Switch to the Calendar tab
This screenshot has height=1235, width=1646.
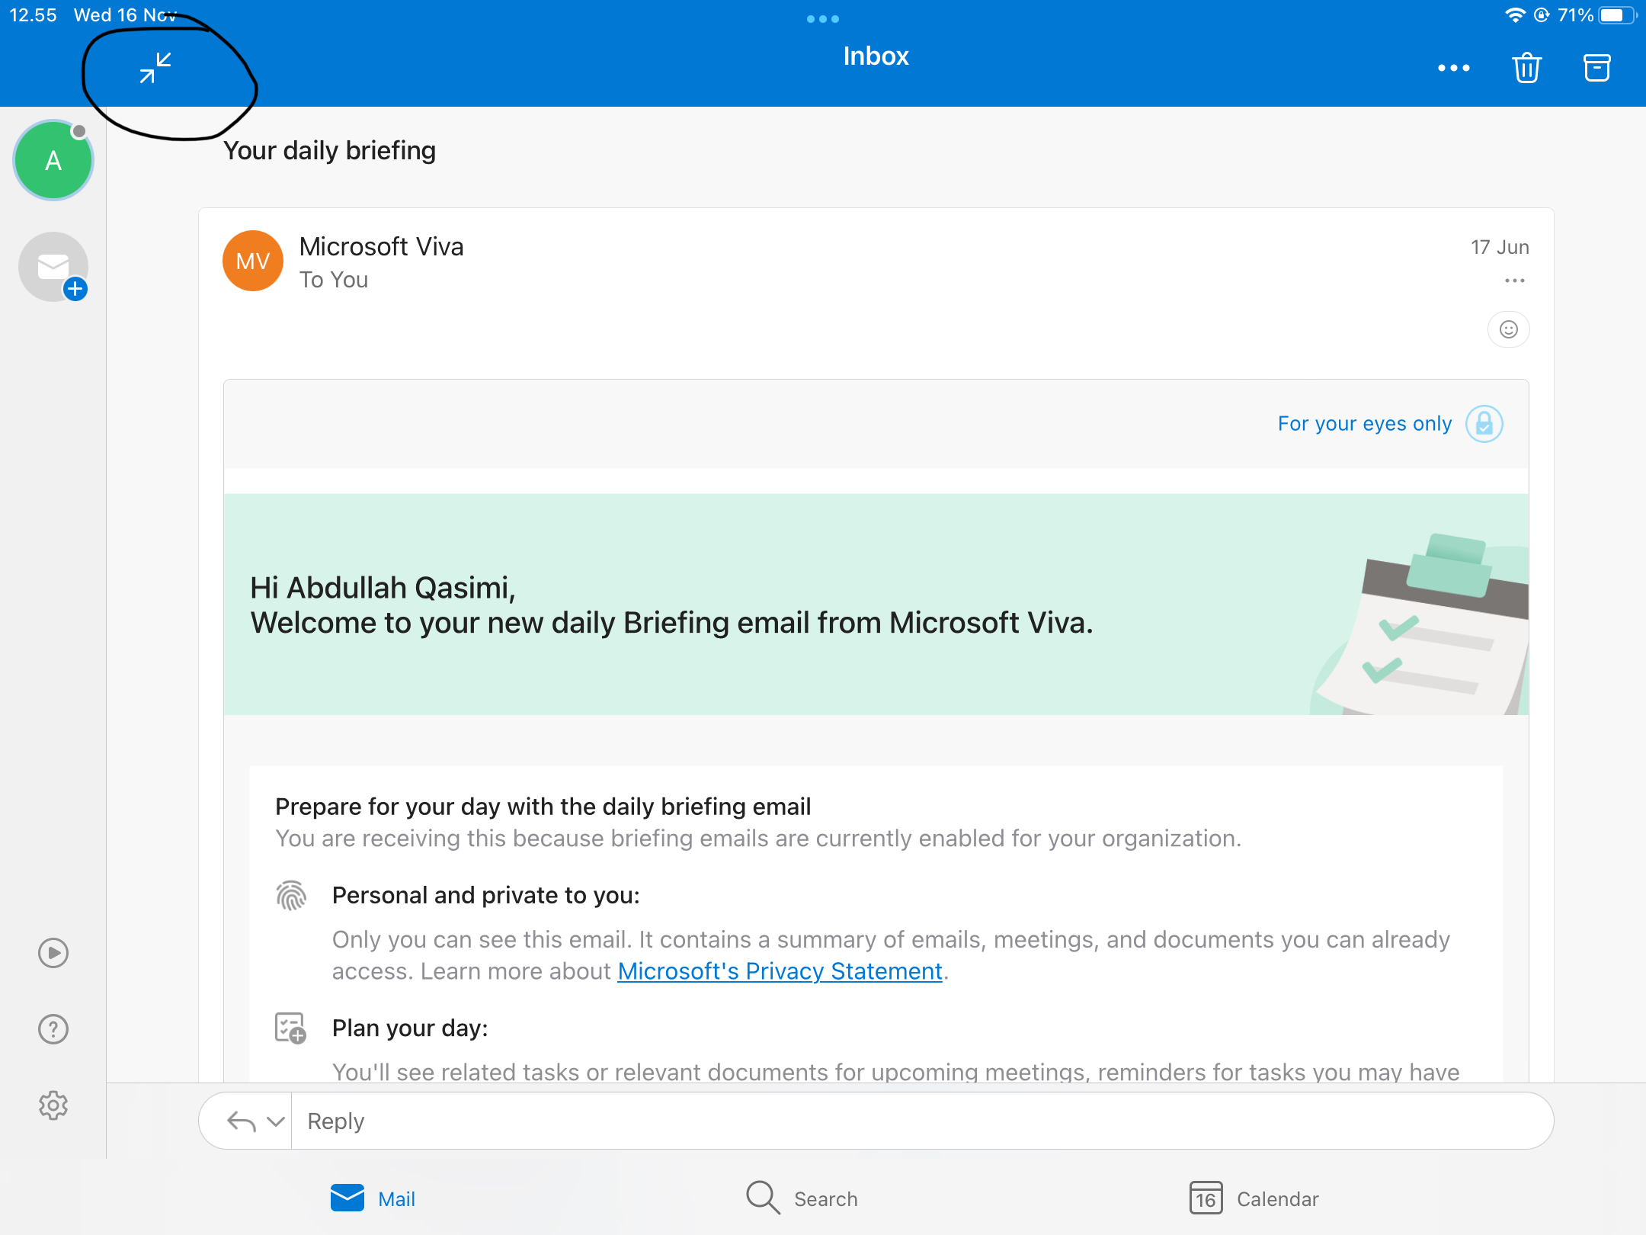click(1254, 1198)
